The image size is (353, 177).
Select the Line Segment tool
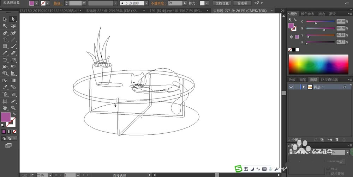13,40
